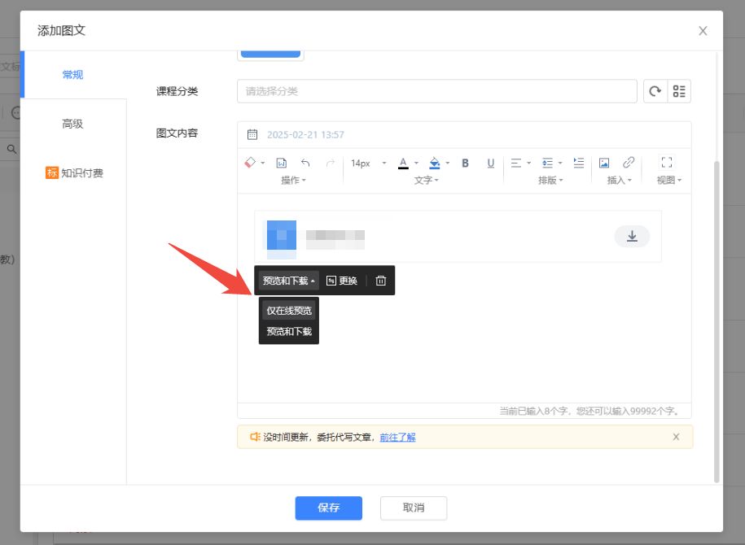Toggle underline text formatting
The height and width of the screenshot is (545, 745).
490,163
